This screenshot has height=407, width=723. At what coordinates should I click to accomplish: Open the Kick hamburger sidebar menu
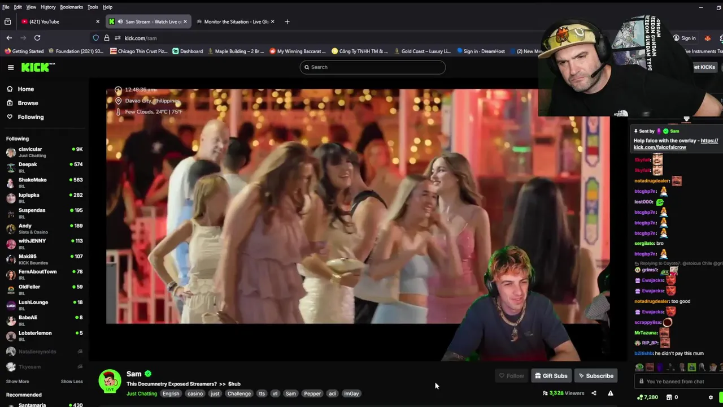tap(11, 67)
